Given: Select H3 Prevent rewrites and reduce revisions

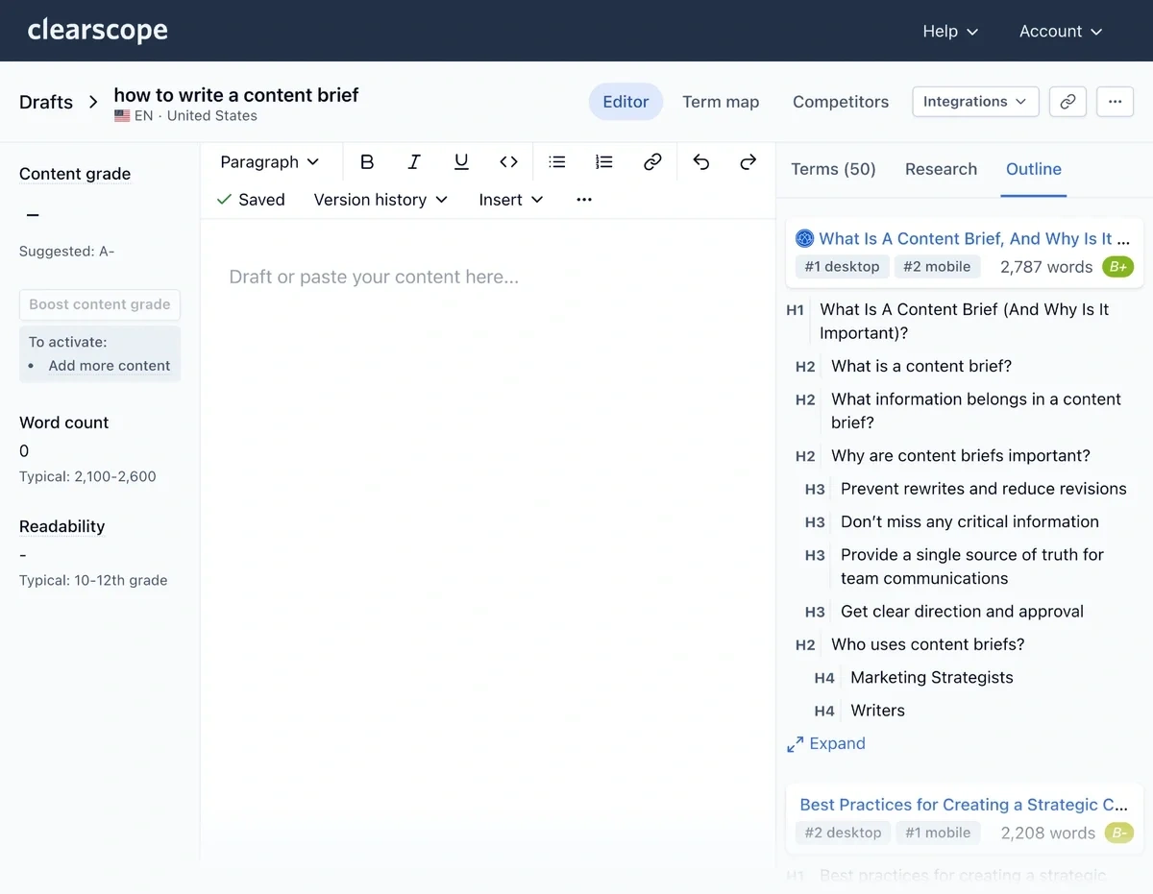Looking at the screenshot, I should point(984,489).
